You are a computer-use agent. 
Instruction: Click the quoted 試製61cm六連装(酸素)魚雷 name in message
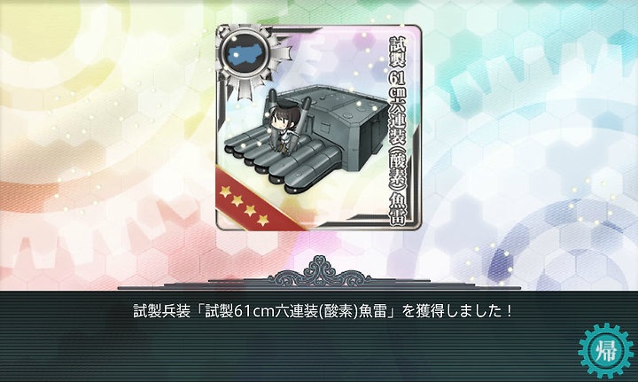point(295,312)
